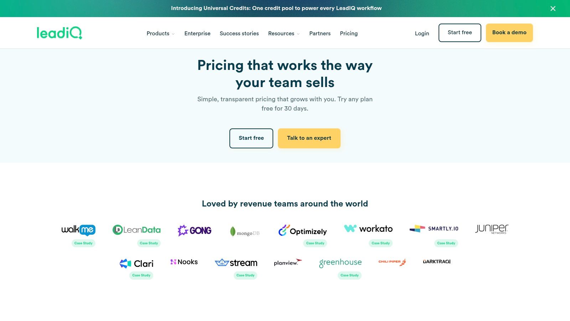
Task: Click 'Loved by revenue teams around the world'
Action: point(285,204)
